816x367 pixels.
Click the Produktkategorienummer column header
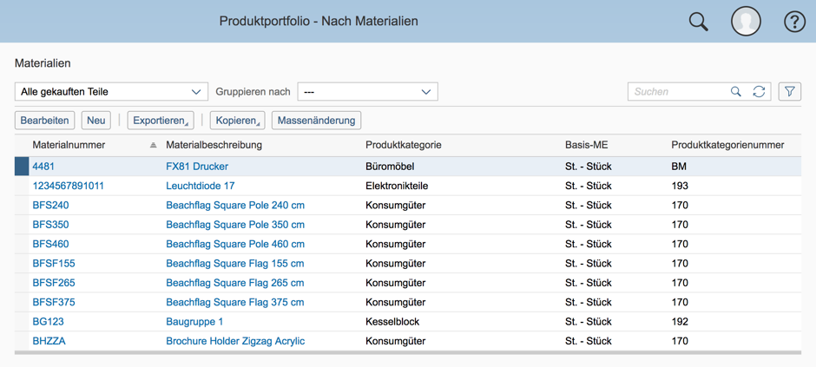coord(727,145)
